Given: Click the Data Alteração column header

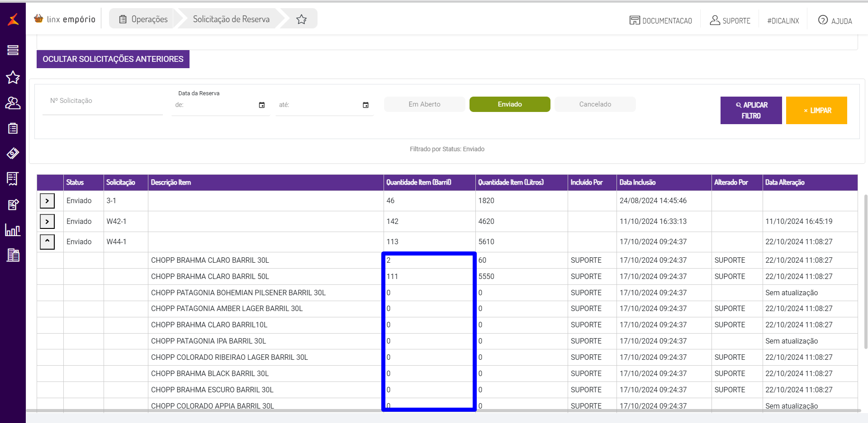Looking at the screenshot, I should [810, 182].
